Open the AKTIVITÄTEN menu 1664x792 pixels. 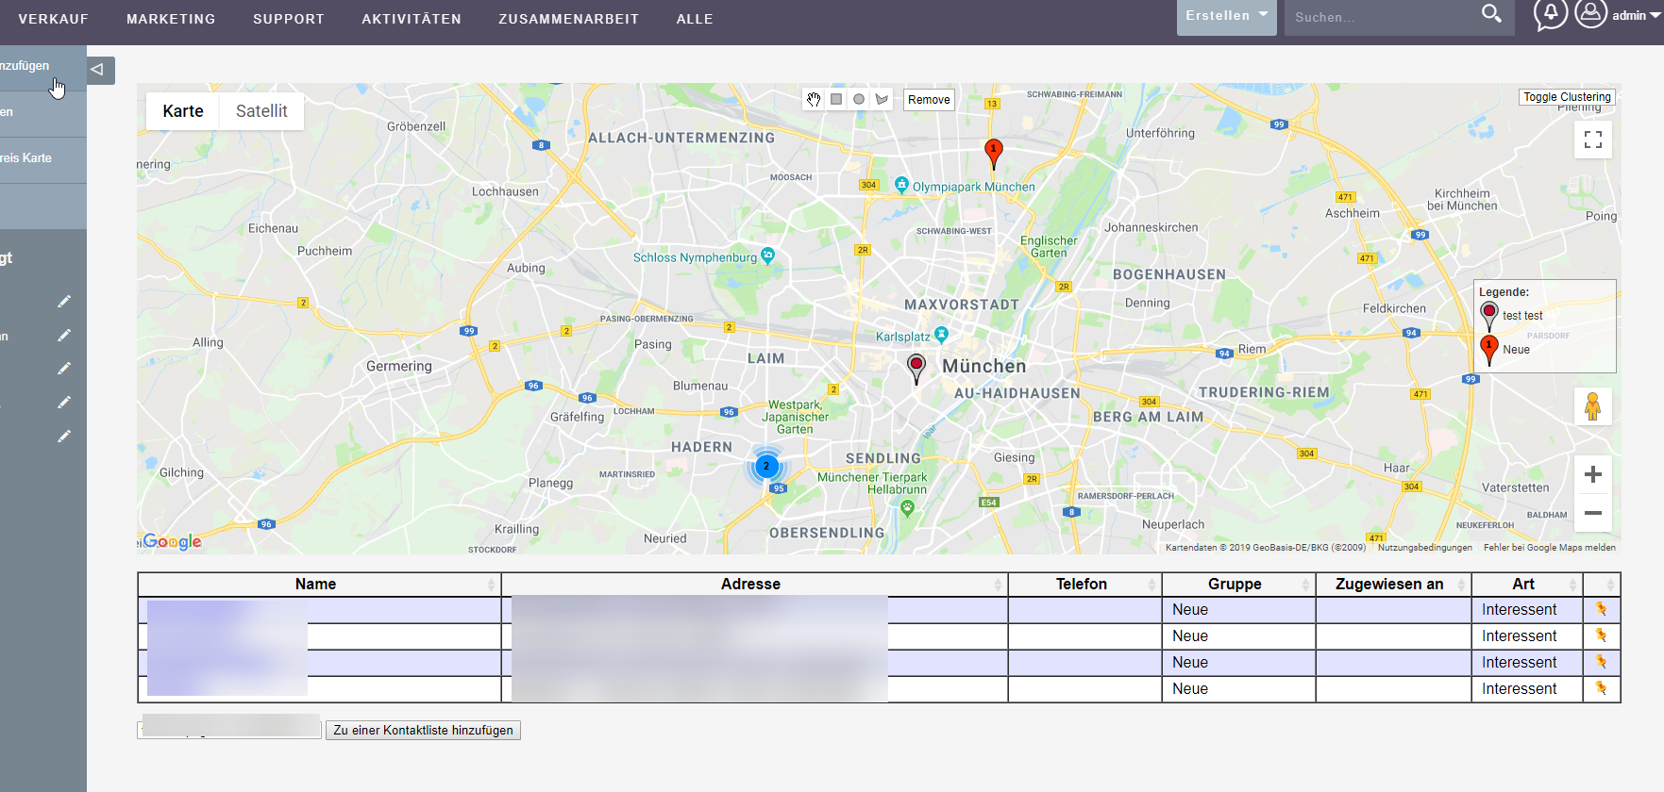point(412,19)
